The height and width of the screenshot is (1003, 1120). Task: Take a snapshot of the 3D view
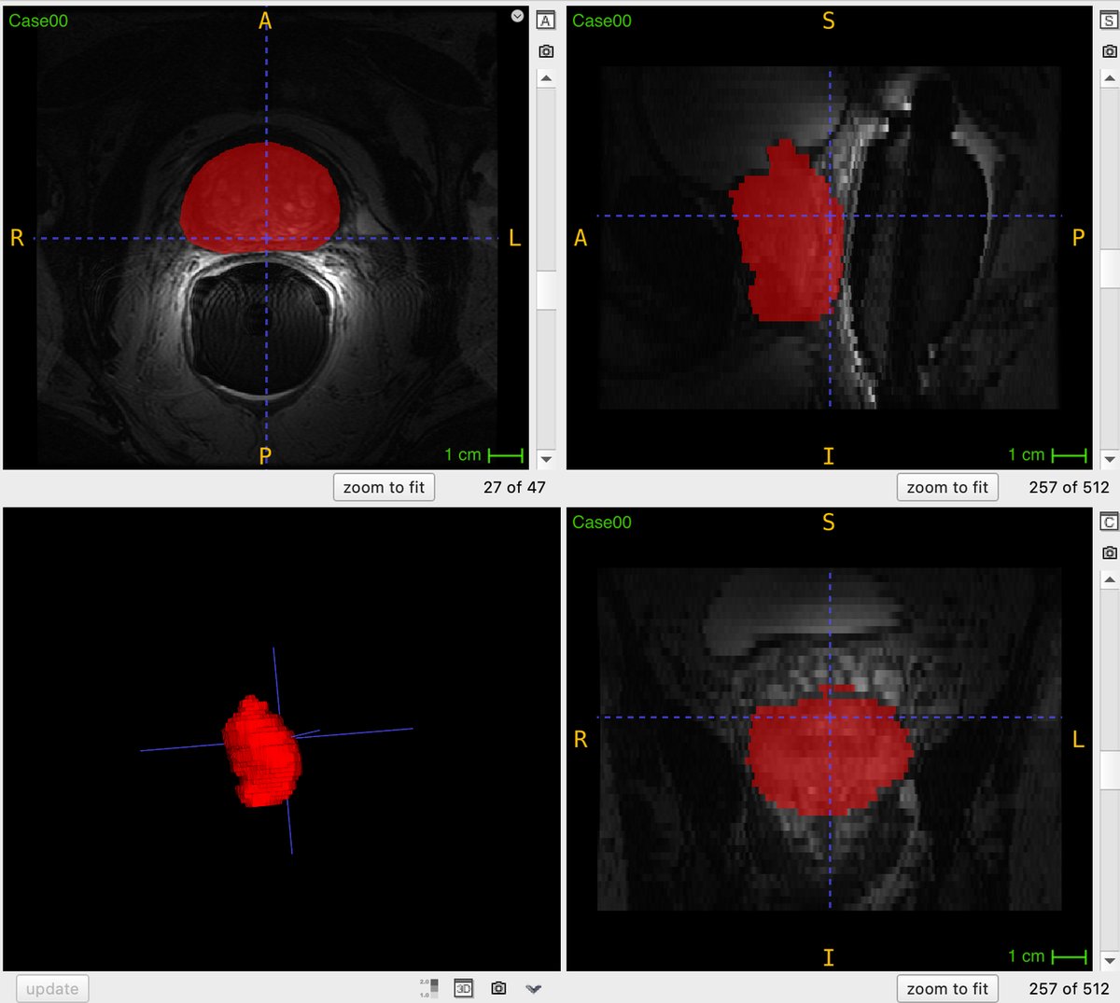[498, 988]
